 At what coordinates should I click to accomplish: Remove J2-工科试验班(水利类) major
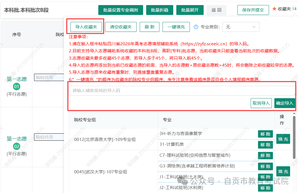coord(265,188)
